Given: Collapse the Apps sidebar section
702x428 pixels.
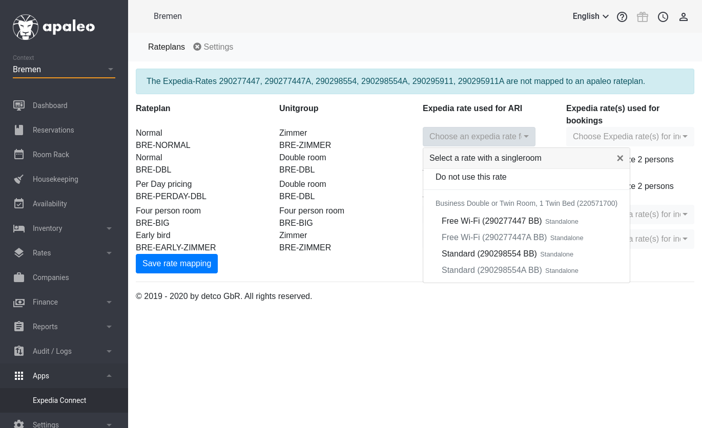Looking at the screenshot, I should point(64,376).
